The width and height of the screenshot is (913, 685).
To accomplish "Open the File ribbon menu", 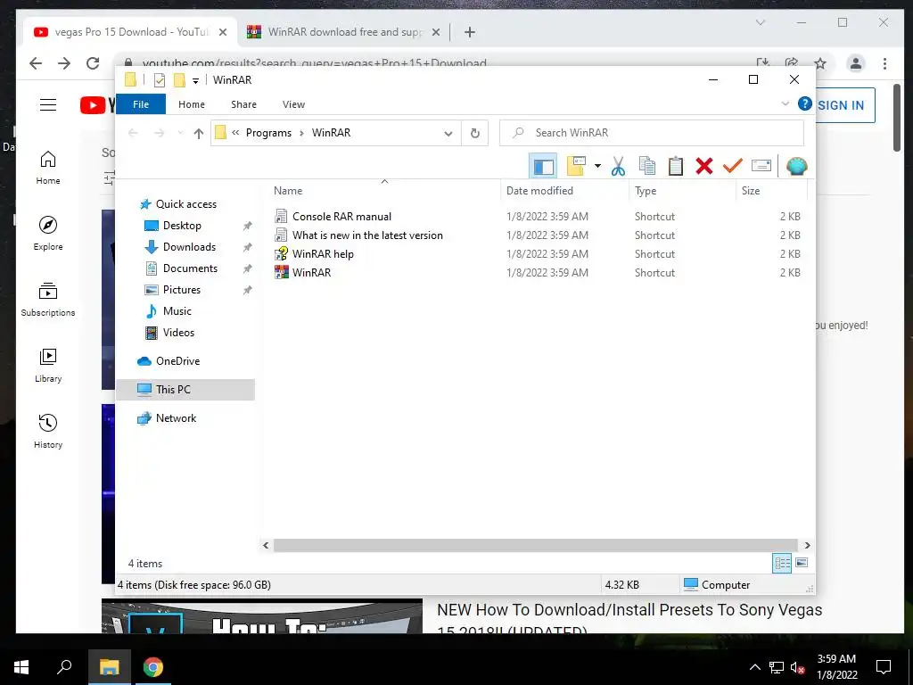I will click(141, 104).
